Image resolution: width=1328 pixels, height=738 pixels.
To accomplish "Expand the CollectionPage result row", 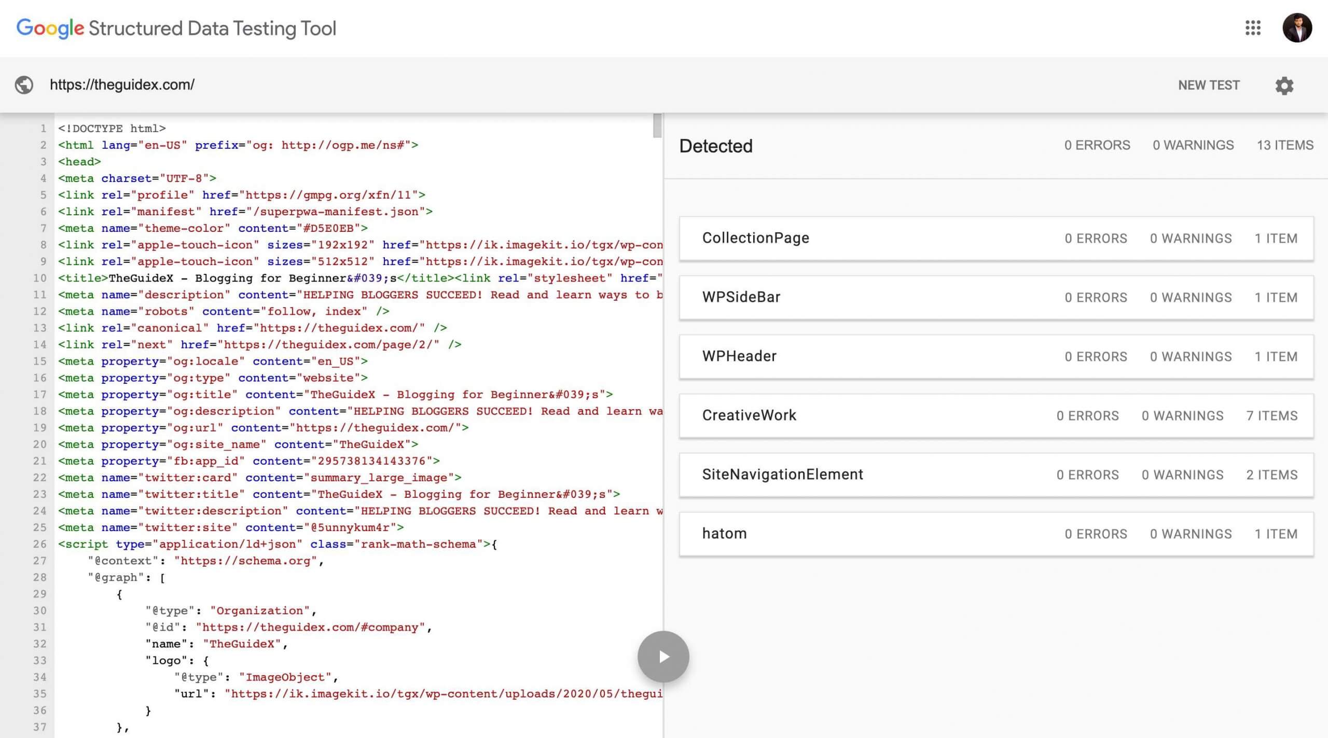I will 997,239.
